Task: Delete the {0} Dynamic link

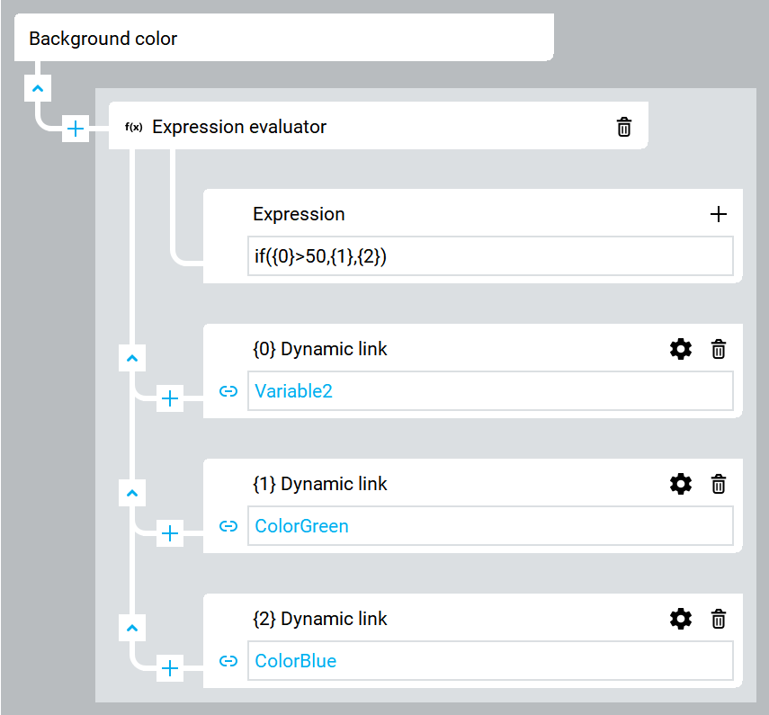Action: pos(719,349)
